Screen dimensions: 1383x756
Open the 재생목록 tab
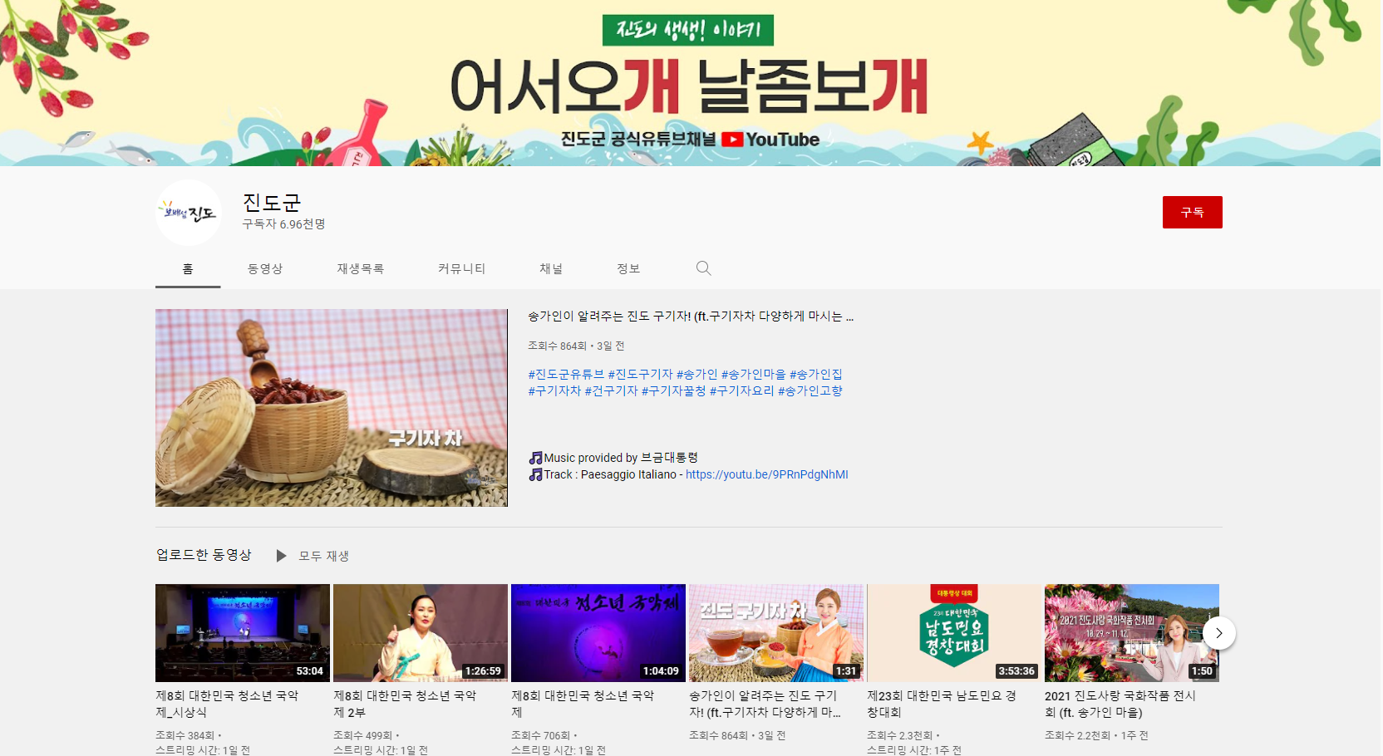point(360,268)
